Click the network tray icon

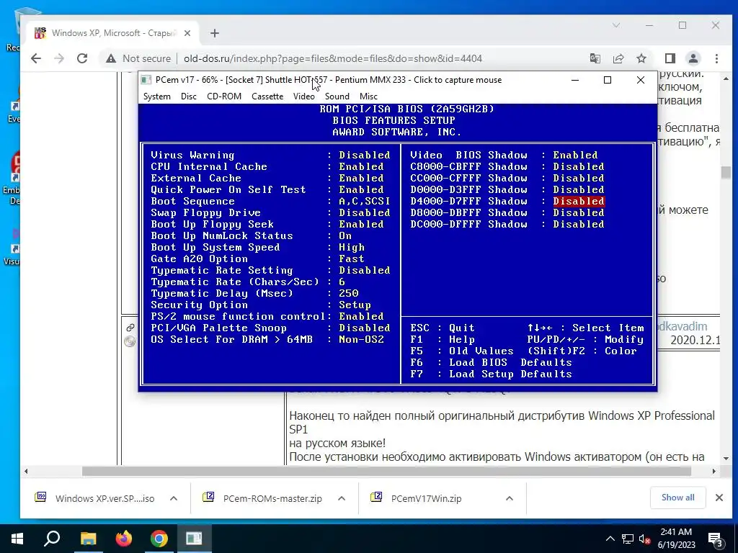coord(628,539)
